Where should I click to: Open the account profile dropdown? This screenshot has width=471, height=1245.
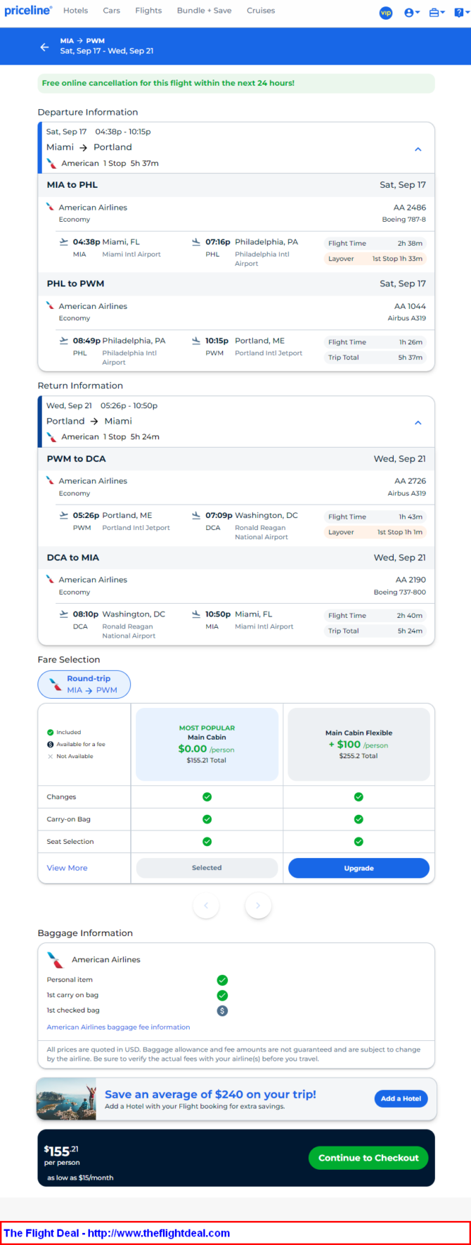coord(412,13)
